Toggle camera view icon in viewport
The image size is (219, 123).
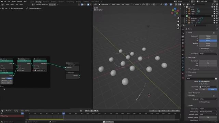point(178,25)
